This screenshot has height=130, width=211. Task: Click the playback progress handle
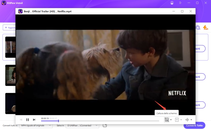(58, 121)
